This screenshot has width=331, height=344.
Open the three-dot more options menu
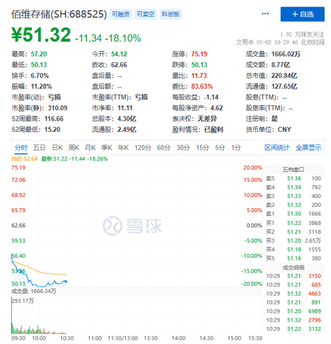point(265,14)
